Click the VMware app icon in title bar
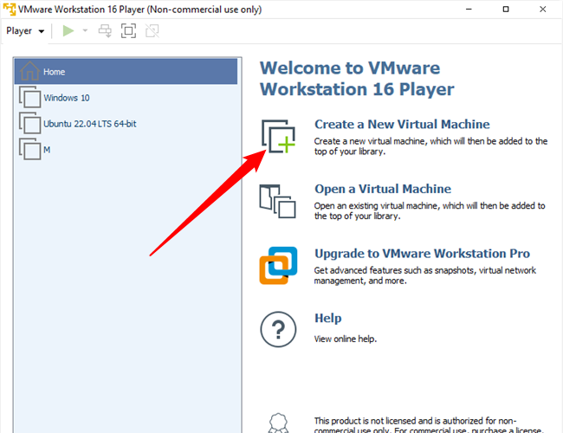 (10, 10)
